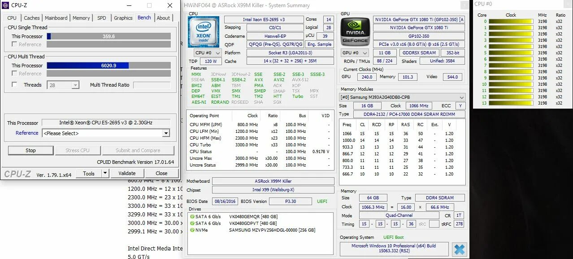This screenshot has width=573, height=259.
Task: Open the Memory tab in CPU-Z
Action: 81,18
